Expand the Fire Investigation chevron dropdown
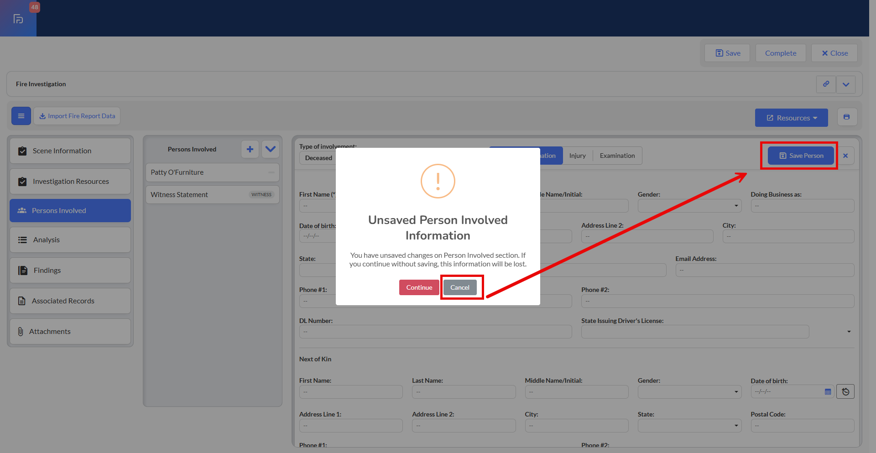Screen dimensions: 876x453 (x=846, y=84)
